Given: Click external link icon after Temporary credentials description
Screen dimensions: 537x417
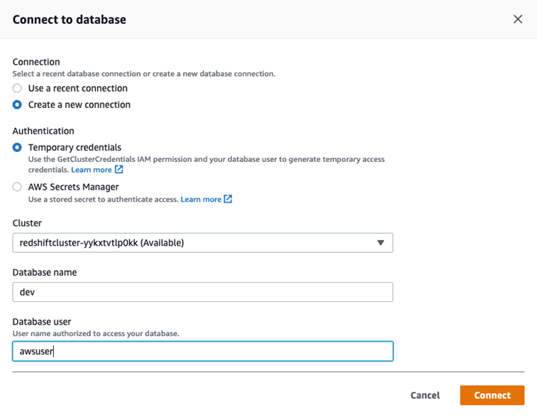Looking at the screenshot, I should pos(119,170).
